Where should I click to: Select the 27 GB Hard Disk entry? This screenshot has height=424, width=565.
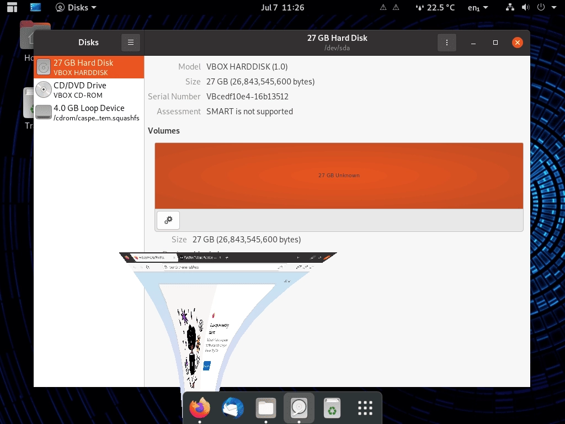tap(89, 67)
